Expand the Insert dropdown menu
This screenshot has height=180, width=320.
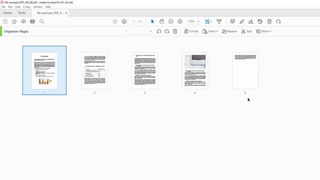pos(210,31)
